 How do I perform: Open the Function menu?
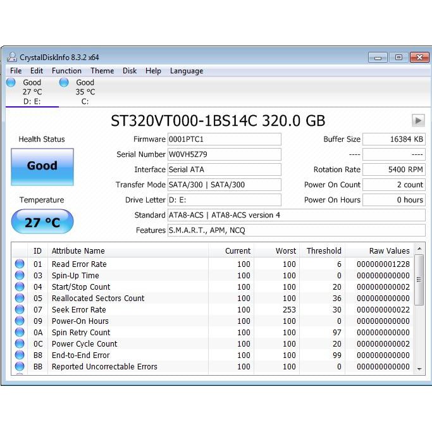tap(66, 71)
